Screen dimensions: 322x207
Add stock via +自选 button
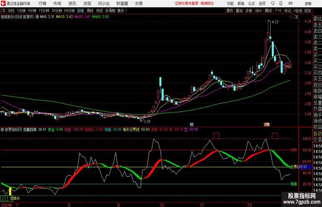(298, 11)
